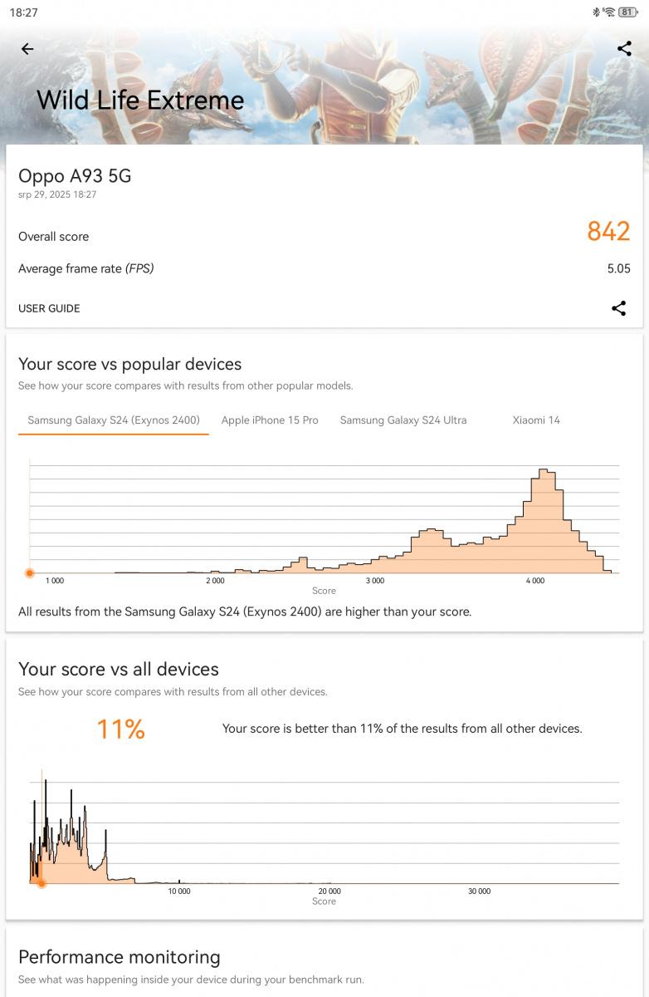This screenshot has width=649, height=997.
Task: Select the Samsung Galaxy S24 (Exynos 2400) tab
Action: 114,420
